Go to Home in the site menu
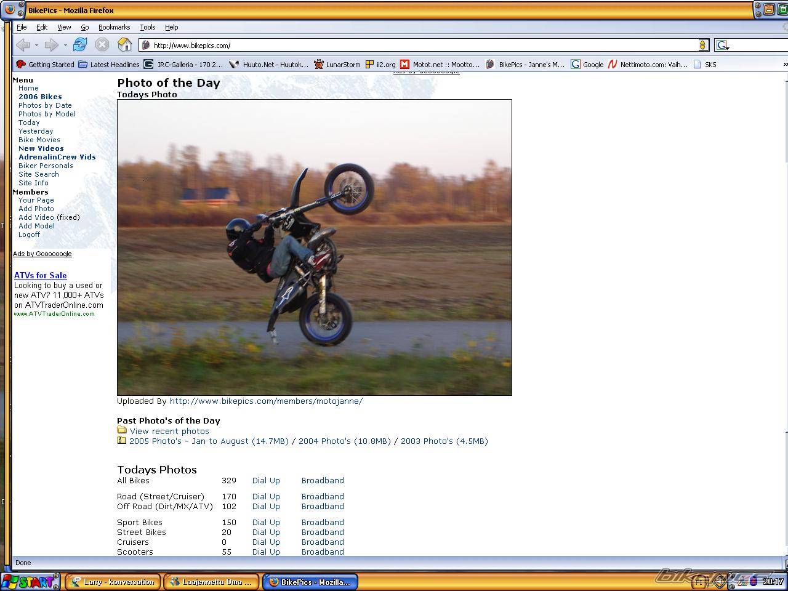Viewport: 788px width, 591px height. pyautogui.click(x=28, y=88)
